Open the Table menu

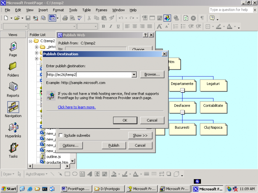(86, 10)
